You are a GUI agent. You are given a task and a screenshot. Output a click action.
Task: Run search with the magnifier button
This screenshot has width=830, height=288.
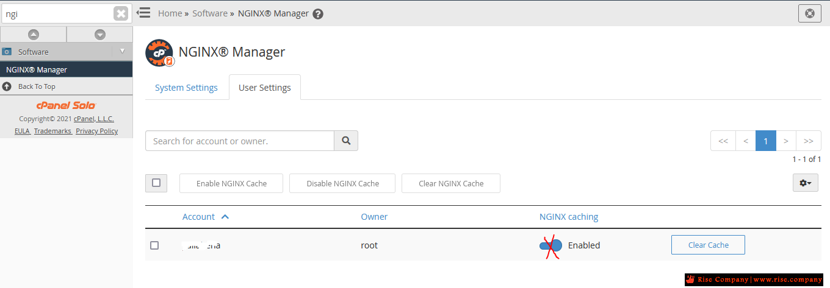[346, 141]
